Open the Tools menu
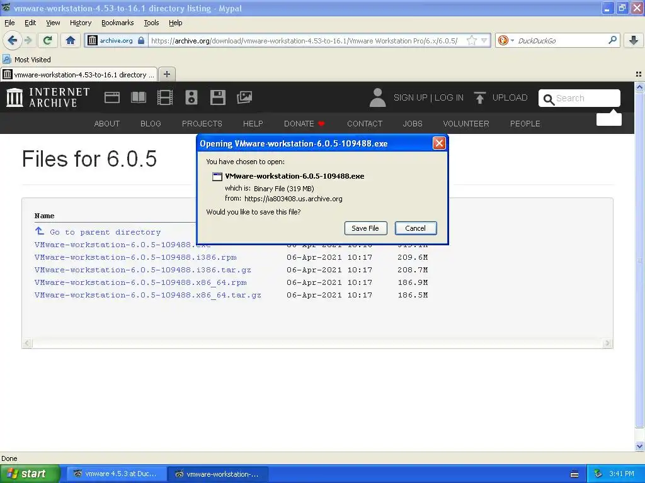Viewport: 645px width, 483px height. pos(151,23)
